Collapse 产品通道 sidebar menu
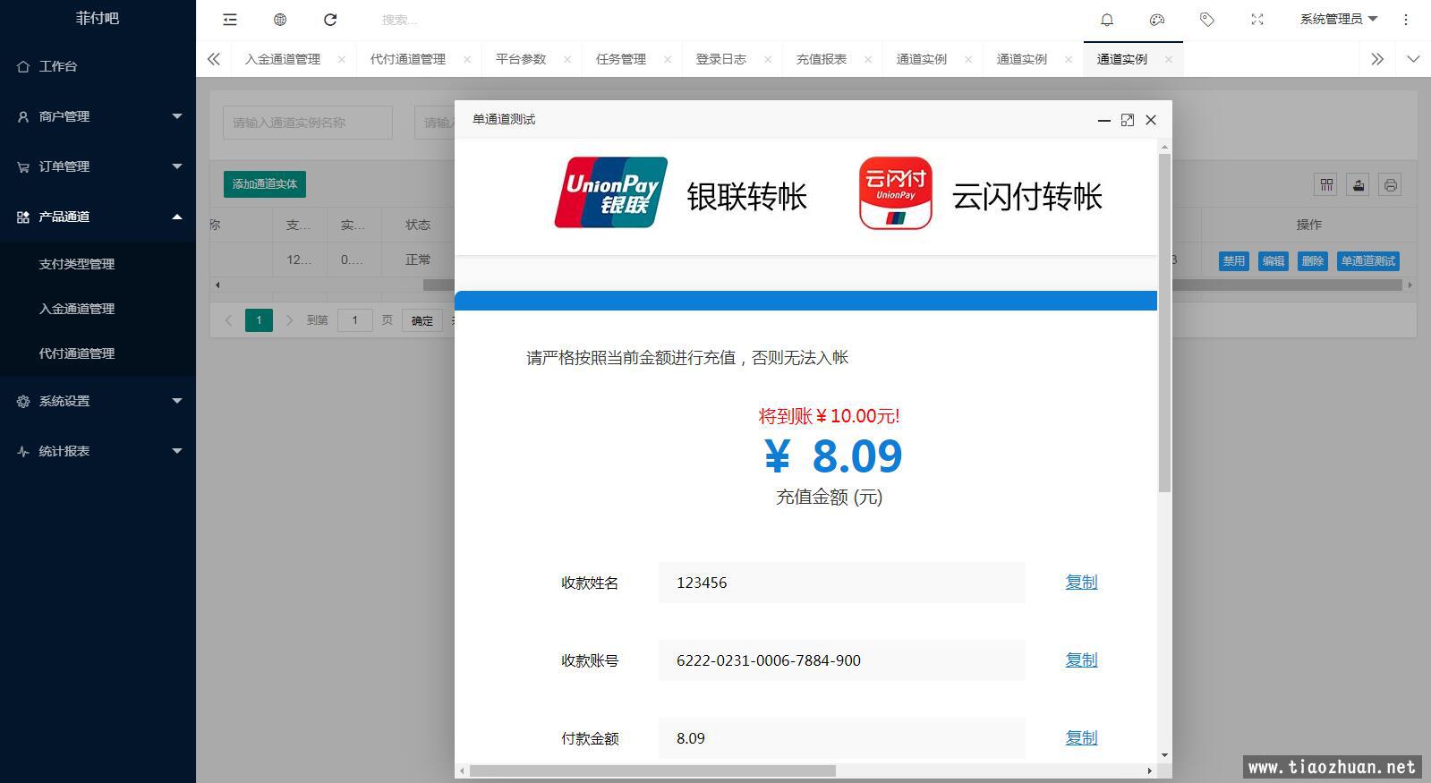 tap(98, 217)
